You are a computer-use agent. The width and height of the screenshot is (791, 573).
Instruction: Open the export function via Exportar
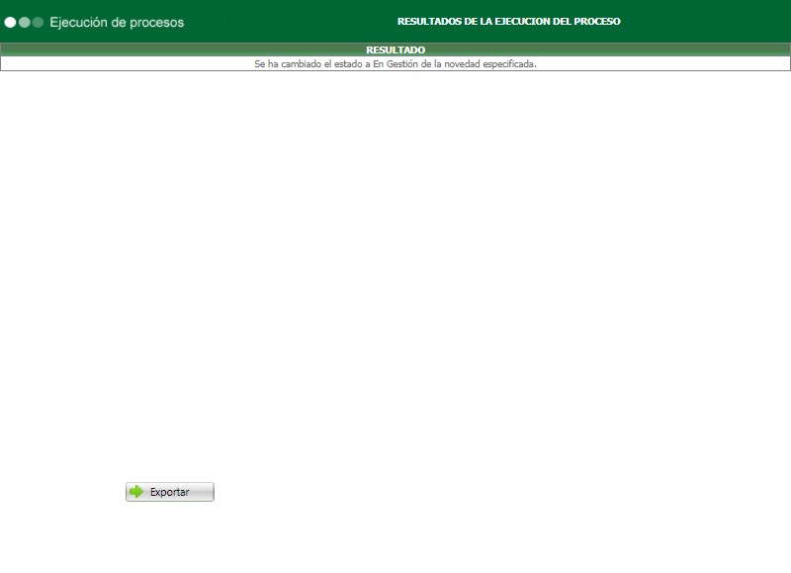click(x=169, y=491)
